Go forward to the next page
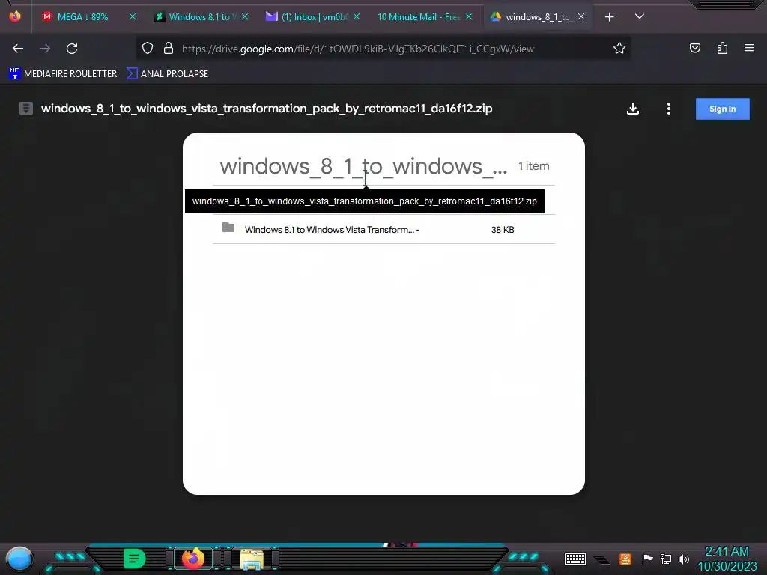Image resolution: width=767 pixels, height=575 pixels. pos(45,49)
